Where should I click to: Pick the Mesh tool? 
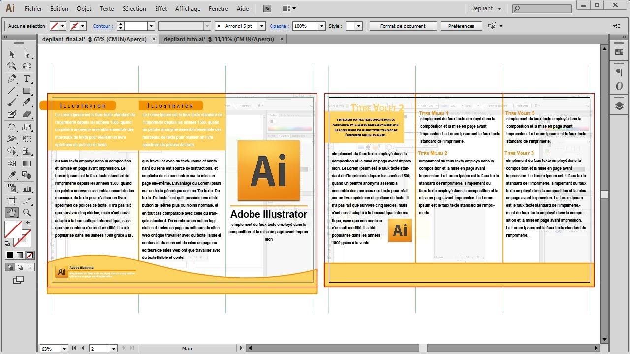[12, 163]
